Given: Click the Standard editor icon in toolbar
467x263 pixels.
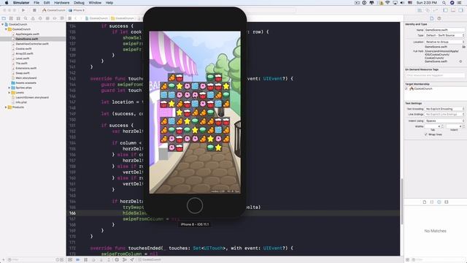Looking at the screenshot, I should (420, 10).
